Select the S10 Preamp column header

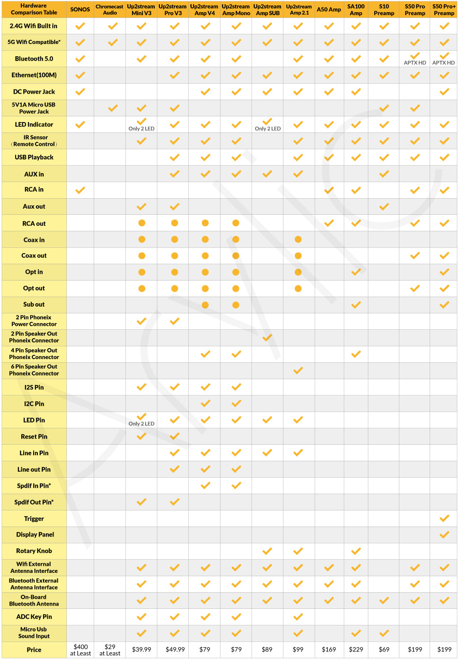coord(384,9)
